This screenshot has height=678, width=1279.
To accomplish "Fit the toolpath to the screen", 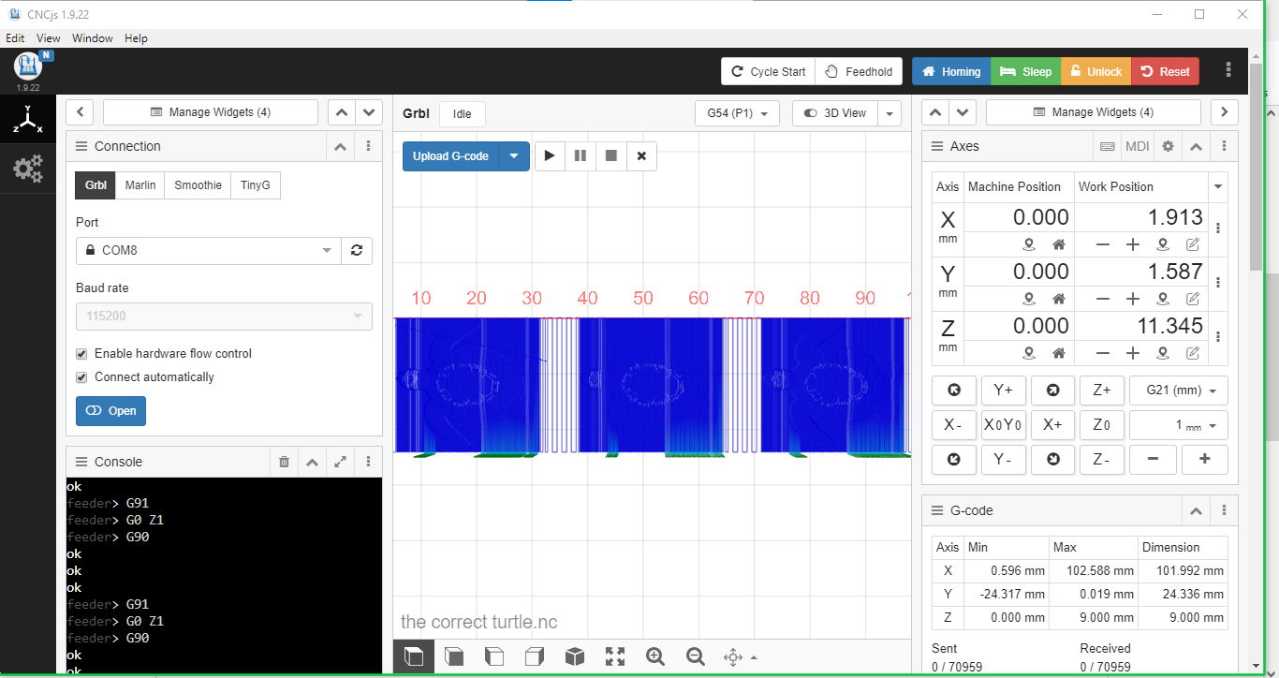I will [615, 656].
